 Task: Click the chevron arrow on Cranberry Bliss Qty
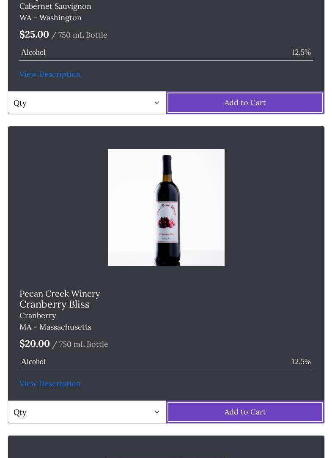pos(156,412)
